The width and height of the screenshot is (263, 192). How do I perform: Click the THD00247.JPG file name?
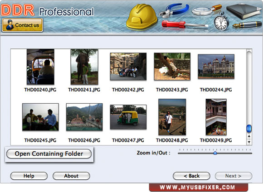click(x=128, y=140)
